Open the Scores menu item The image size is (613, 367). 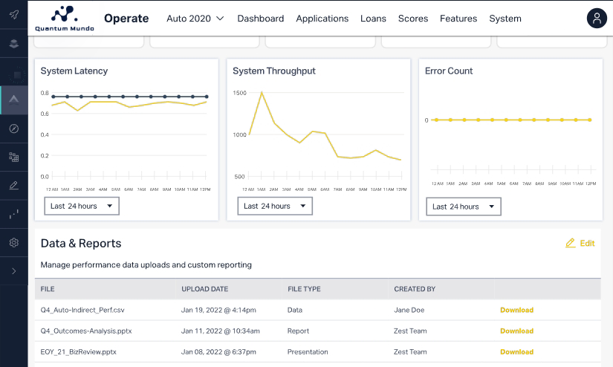coord(412,19)
